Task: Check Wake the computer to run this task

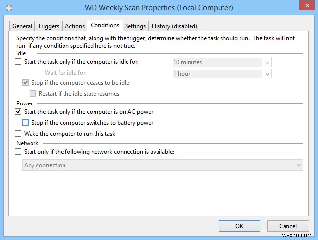Action: click(18, 134)
